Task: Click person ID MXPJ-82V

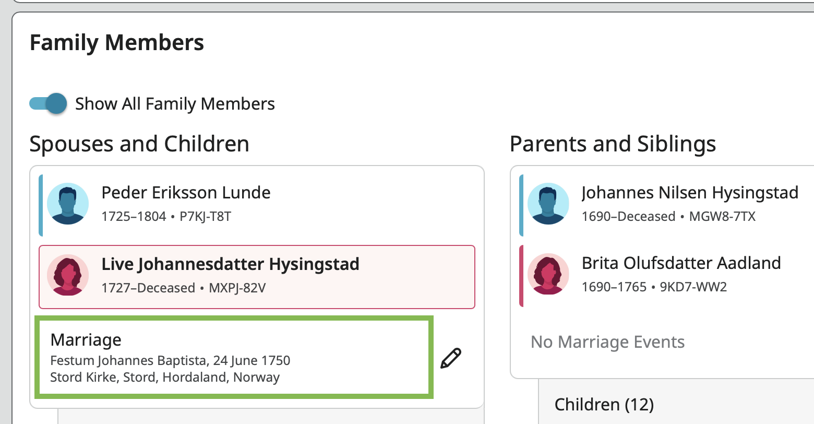Action: coord(237,288)
